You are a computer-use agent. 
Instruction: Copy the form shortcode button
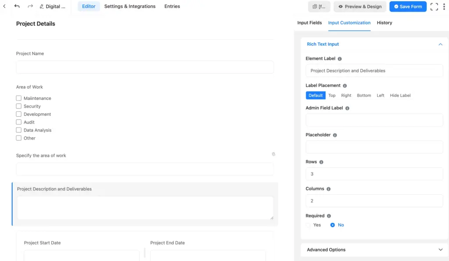pos(319,7)
